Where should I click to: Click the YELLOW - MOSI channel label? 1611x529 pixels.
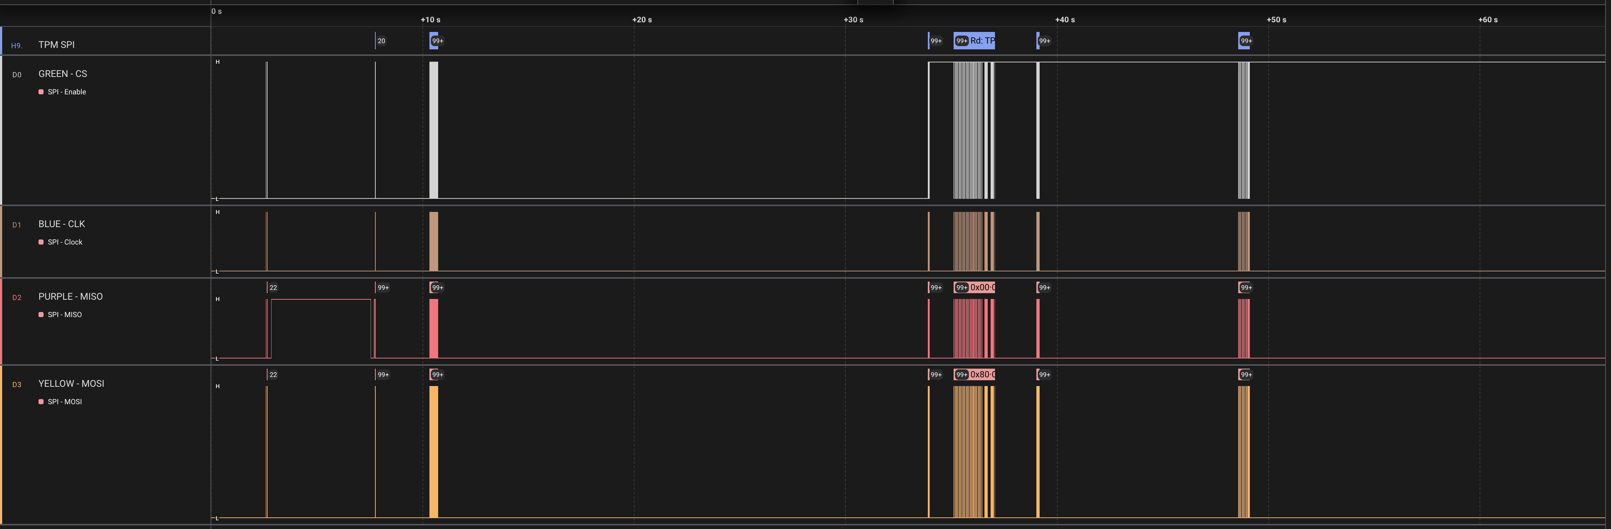click(71, 383)
